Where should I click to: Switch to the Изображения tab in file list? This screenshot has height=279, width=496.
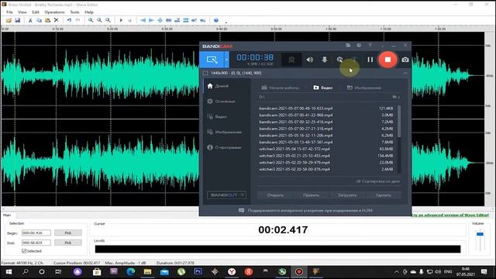(363, 88)
